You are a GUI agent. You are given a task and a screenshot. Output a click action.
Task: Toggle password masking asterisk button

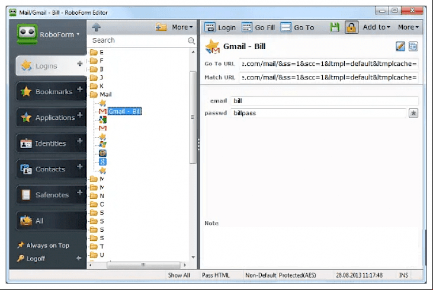(413, 113)
